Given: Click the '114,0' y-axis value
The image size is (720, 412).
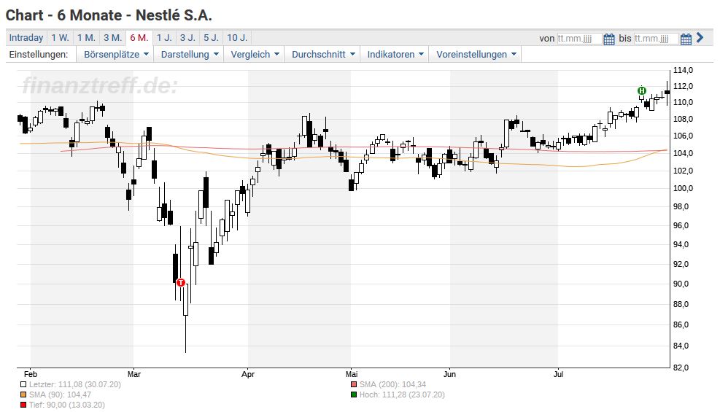Looking at the screenshot, I should pyautogui.click(x=683, y=70).
